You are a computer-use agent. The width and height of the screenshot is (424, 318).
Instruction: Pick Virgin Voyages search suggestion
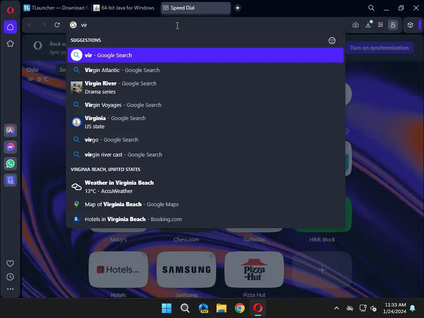(x=205, y=105)
